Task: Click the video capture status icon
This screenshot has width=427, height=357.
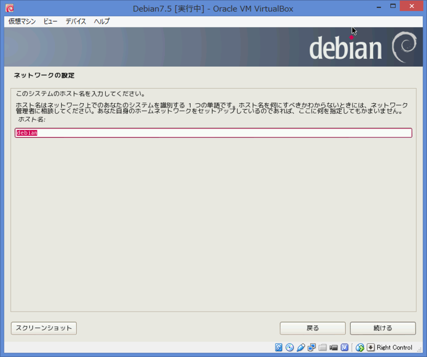Action: pyautogui.click(x=334, y=347)
